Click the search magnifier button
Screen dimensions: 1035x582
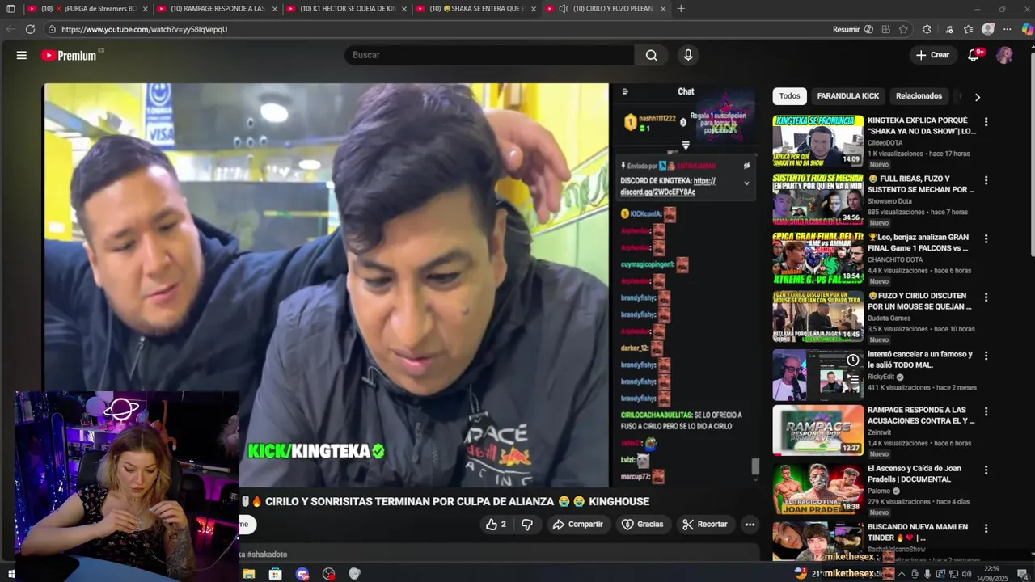pyautogui.click(x=652, y=55)
